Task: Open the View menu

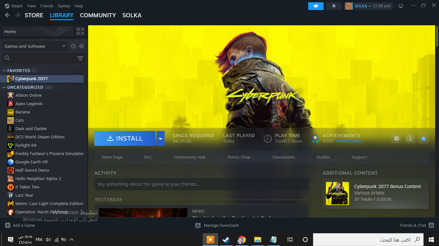Action: click(31, 6)
